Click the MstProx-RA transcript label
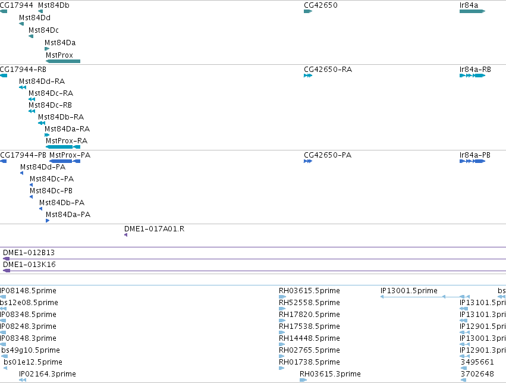506x383 pixels. tap(67, 141)
